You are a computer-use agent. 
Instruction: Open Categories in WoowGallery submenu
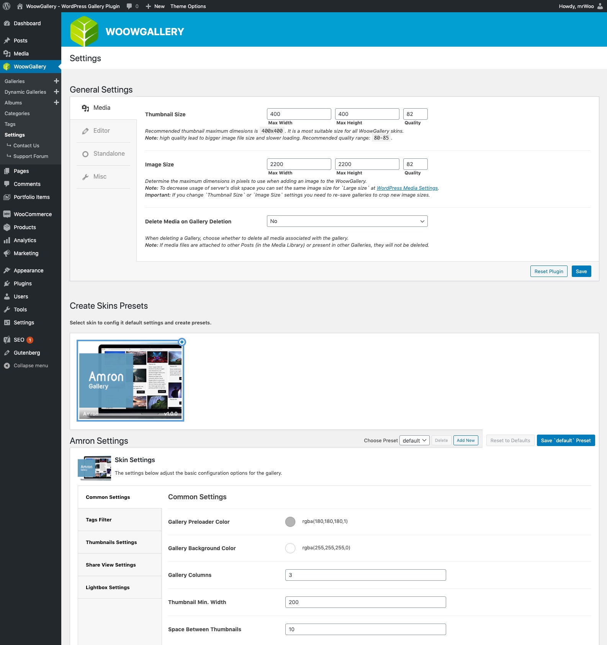(x=17, y=113)
